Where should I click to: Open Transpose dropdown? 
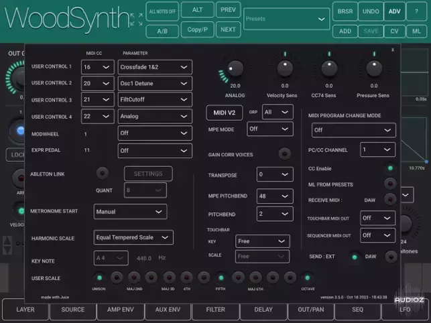(275, 174)
